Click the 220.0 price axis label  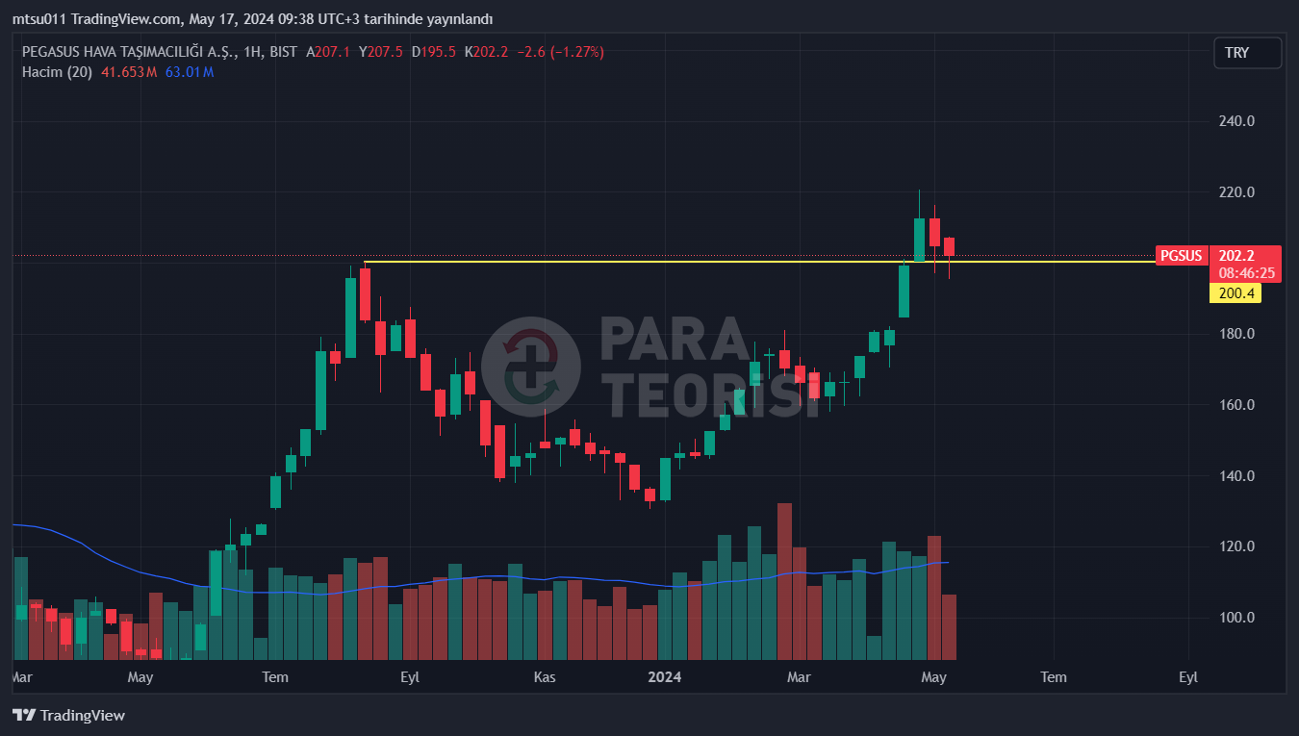coord(1236,192)
